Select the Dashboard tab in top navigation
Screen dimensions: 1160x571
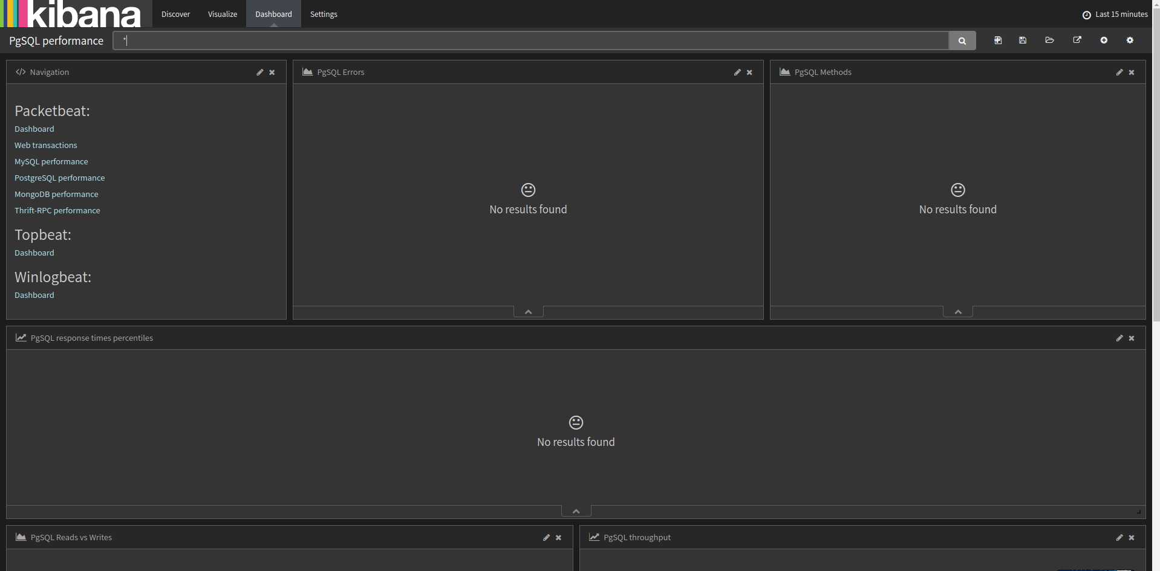coord(273,14)
